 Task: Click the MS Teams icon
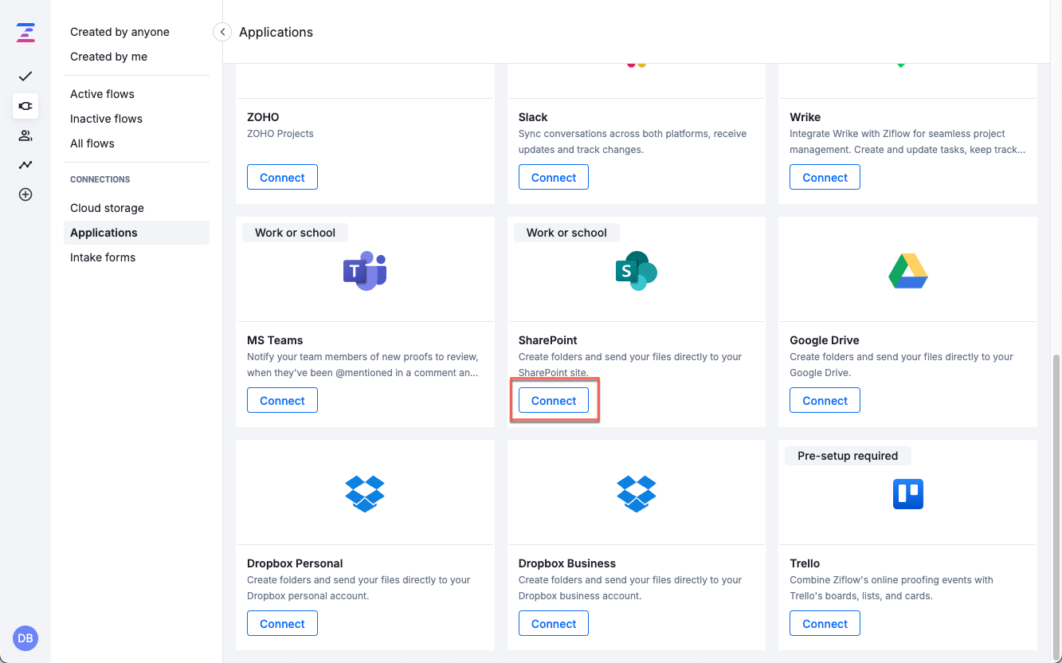(x=364, y=270)
